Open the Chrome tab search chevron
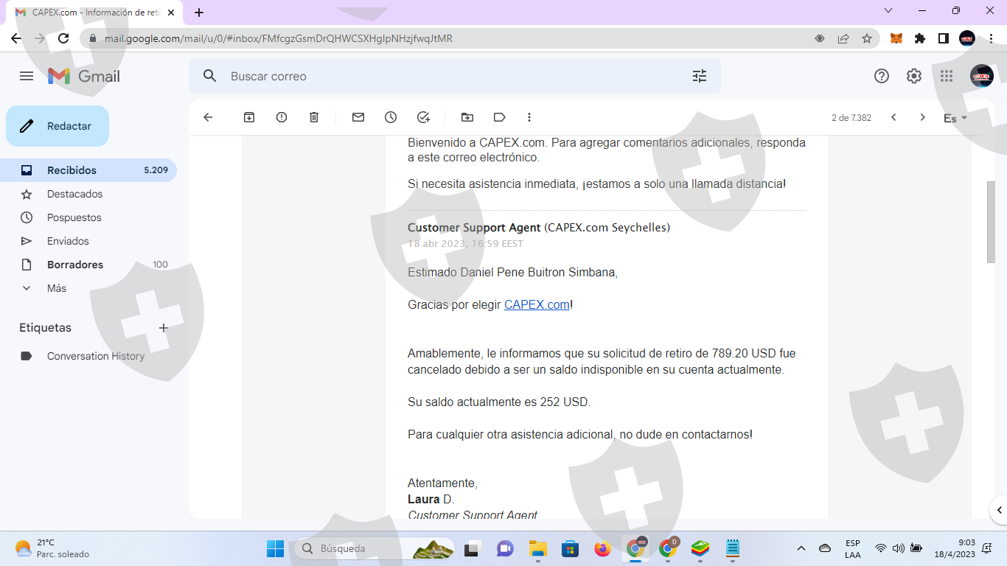This screenshot has height=566, width=1007. [x=888, y=11]
